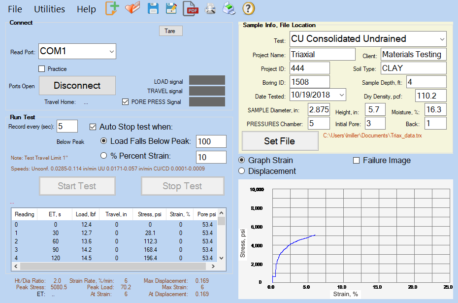
Task: Click the table horizontal scroll left arrow
Action: [16, 266]
